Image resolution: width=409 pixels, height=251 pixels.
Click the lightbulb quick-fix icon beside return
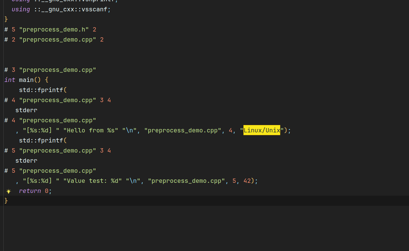click(9, 191)
